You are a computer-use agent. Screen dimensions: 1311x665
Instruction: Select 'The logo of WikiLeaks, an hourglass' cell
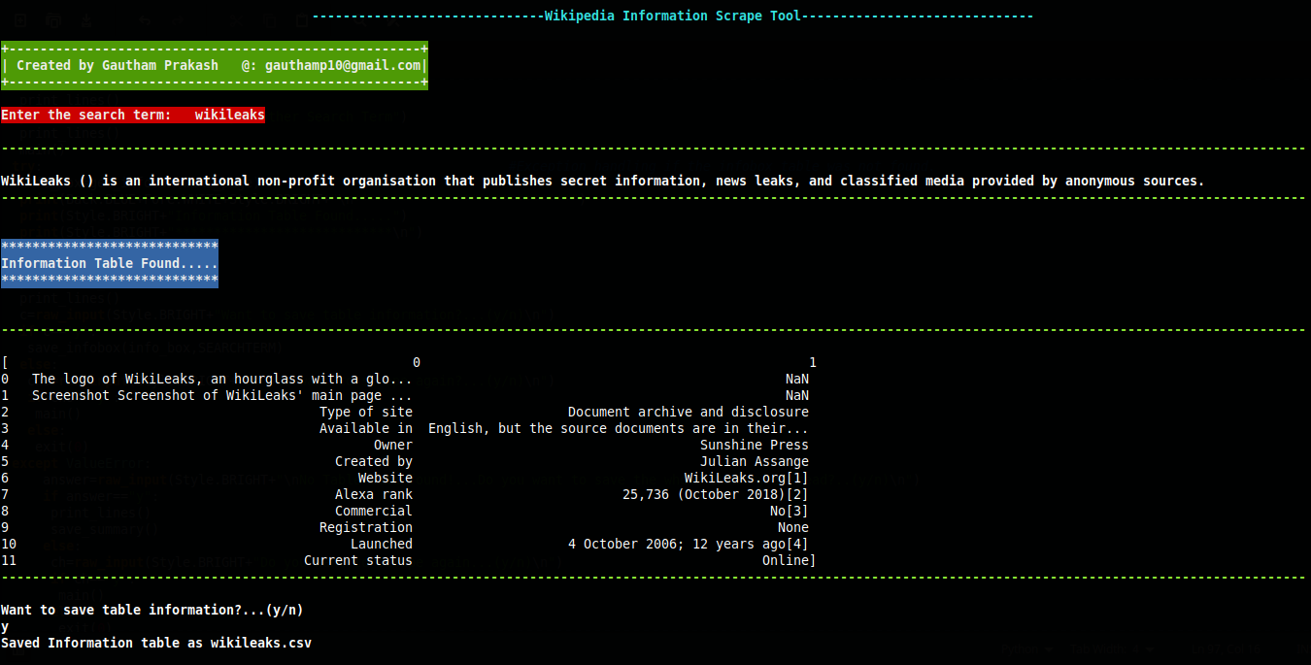[x=222, y=379]
